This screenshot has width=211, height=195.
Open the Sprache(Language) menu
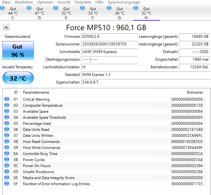pos(124,2)
